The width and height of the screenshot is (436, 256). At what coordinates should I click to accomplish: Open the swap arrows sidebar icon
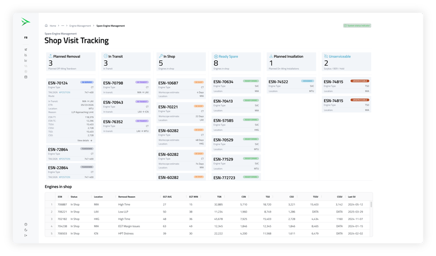pyautogui.click(x=26, y=66)
